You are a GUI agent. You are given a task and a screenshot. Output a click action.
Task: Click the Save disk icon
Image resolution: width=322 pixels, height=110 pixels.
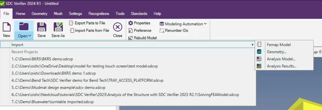point(41,27)
